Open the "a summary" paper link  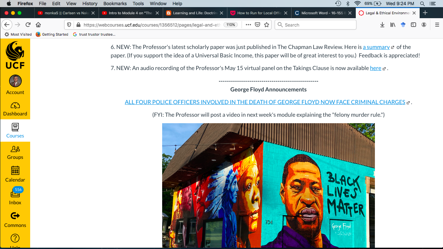coord(376,47)
